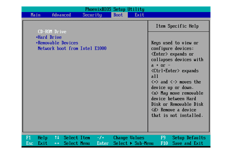Click the '<+> and <-> moves the' help line

pos(176,82)
